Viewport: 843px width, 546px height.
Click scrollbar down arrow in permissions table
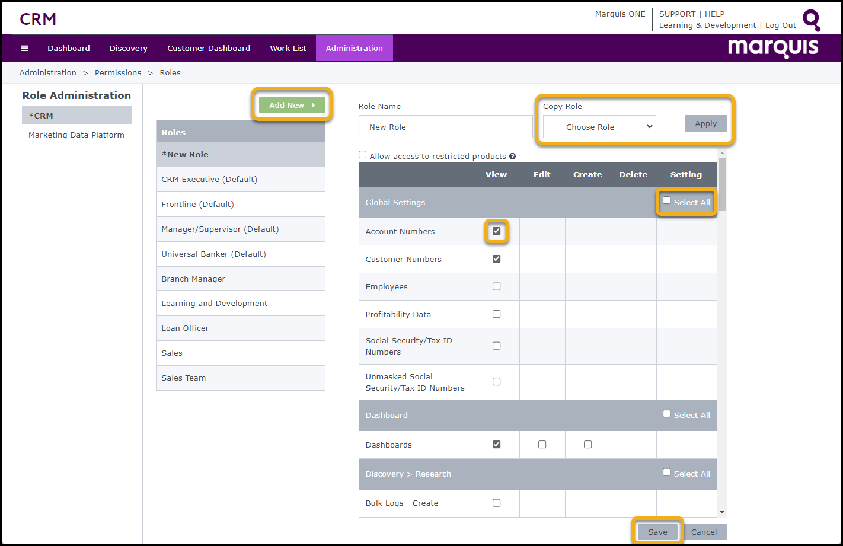721,512
